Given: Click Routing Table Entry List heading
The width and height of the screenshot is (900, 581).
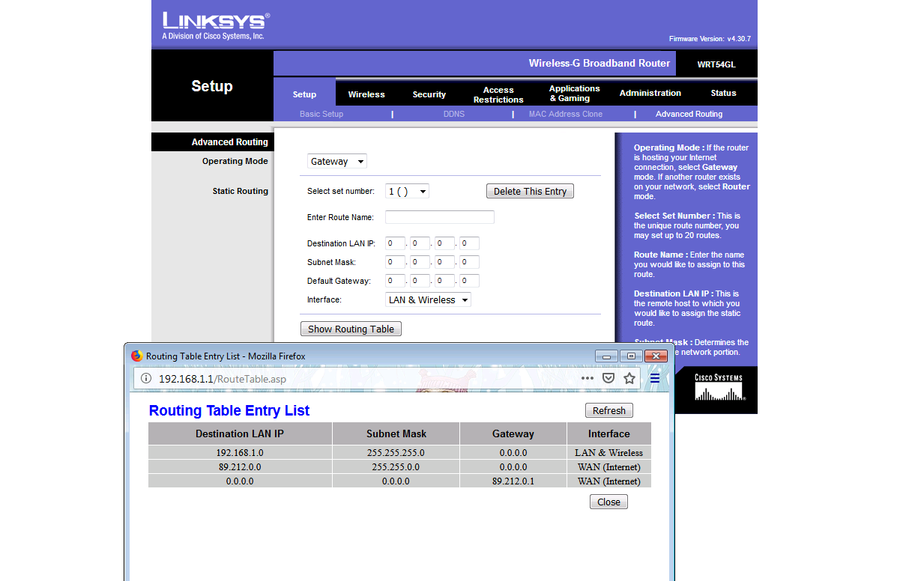Looking at the screenshot, I should coord(229,411).
